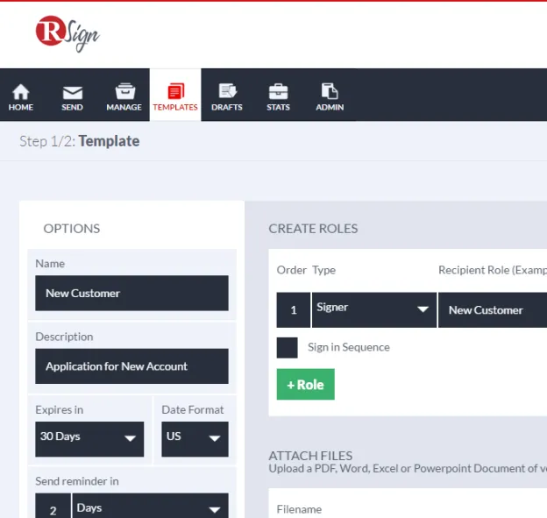Click the Manage inbox tray icon
The image size is (547, 518).
[x=124, y=91]
